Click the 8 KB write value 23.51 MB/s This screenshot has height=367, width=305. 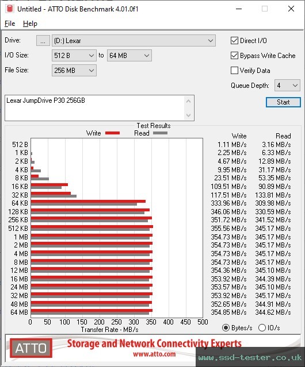[x=230, y=178]
